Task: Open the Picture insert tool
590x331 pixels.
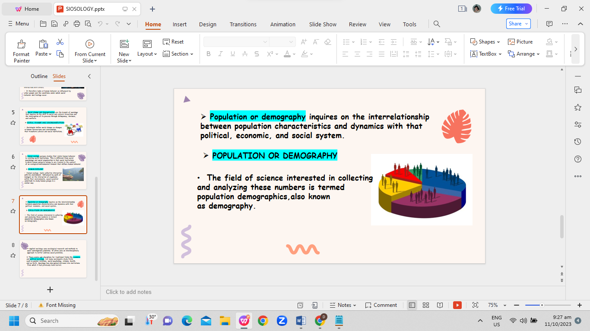Action: 520,42
